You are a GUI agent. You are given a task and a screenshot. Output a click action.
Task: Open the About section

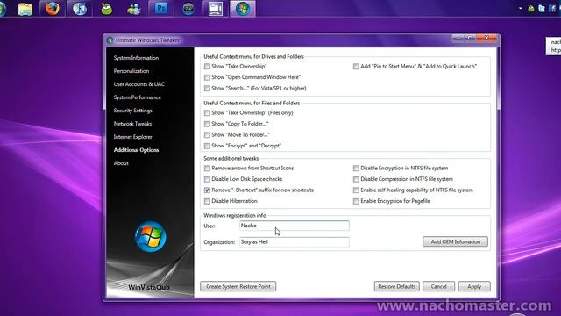(121, 163)
